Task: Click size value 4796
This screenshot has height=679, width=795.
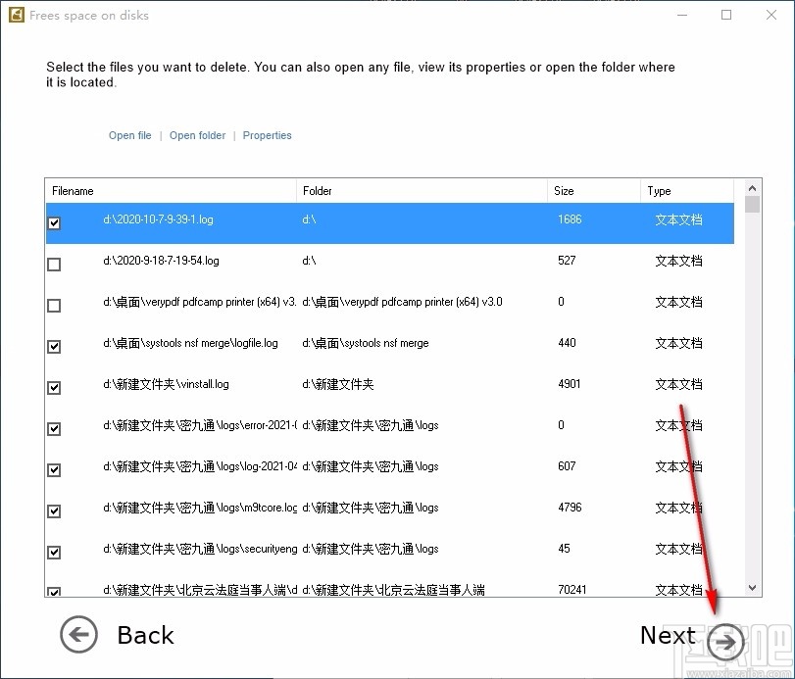Action: click(570, 508)
